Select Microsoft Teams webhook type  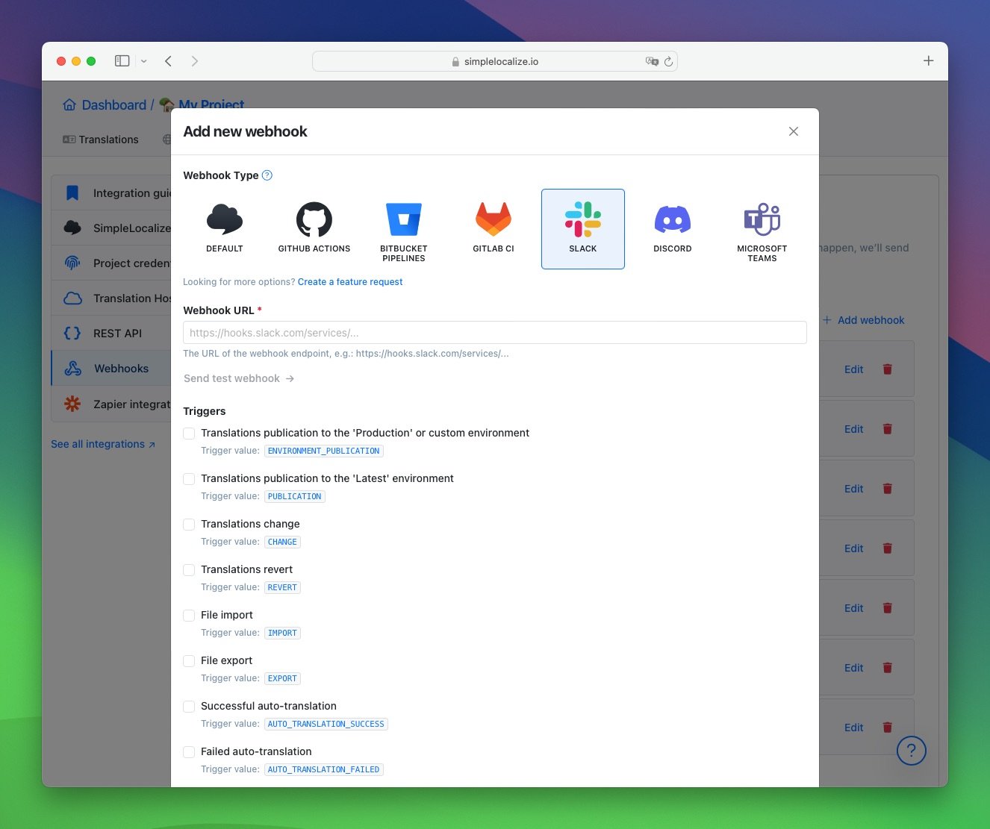coord(762,228)
